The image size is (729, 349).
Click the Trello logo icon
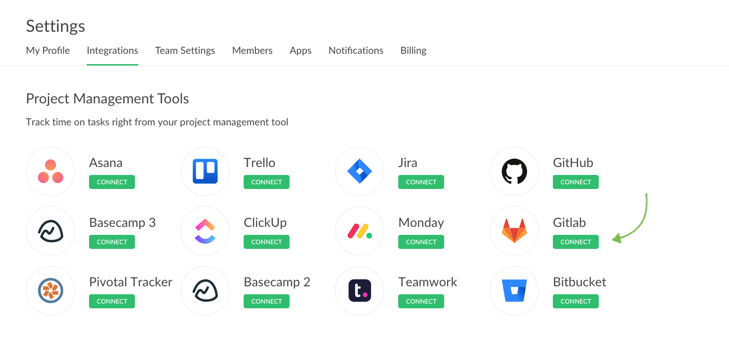coord(205,172)
